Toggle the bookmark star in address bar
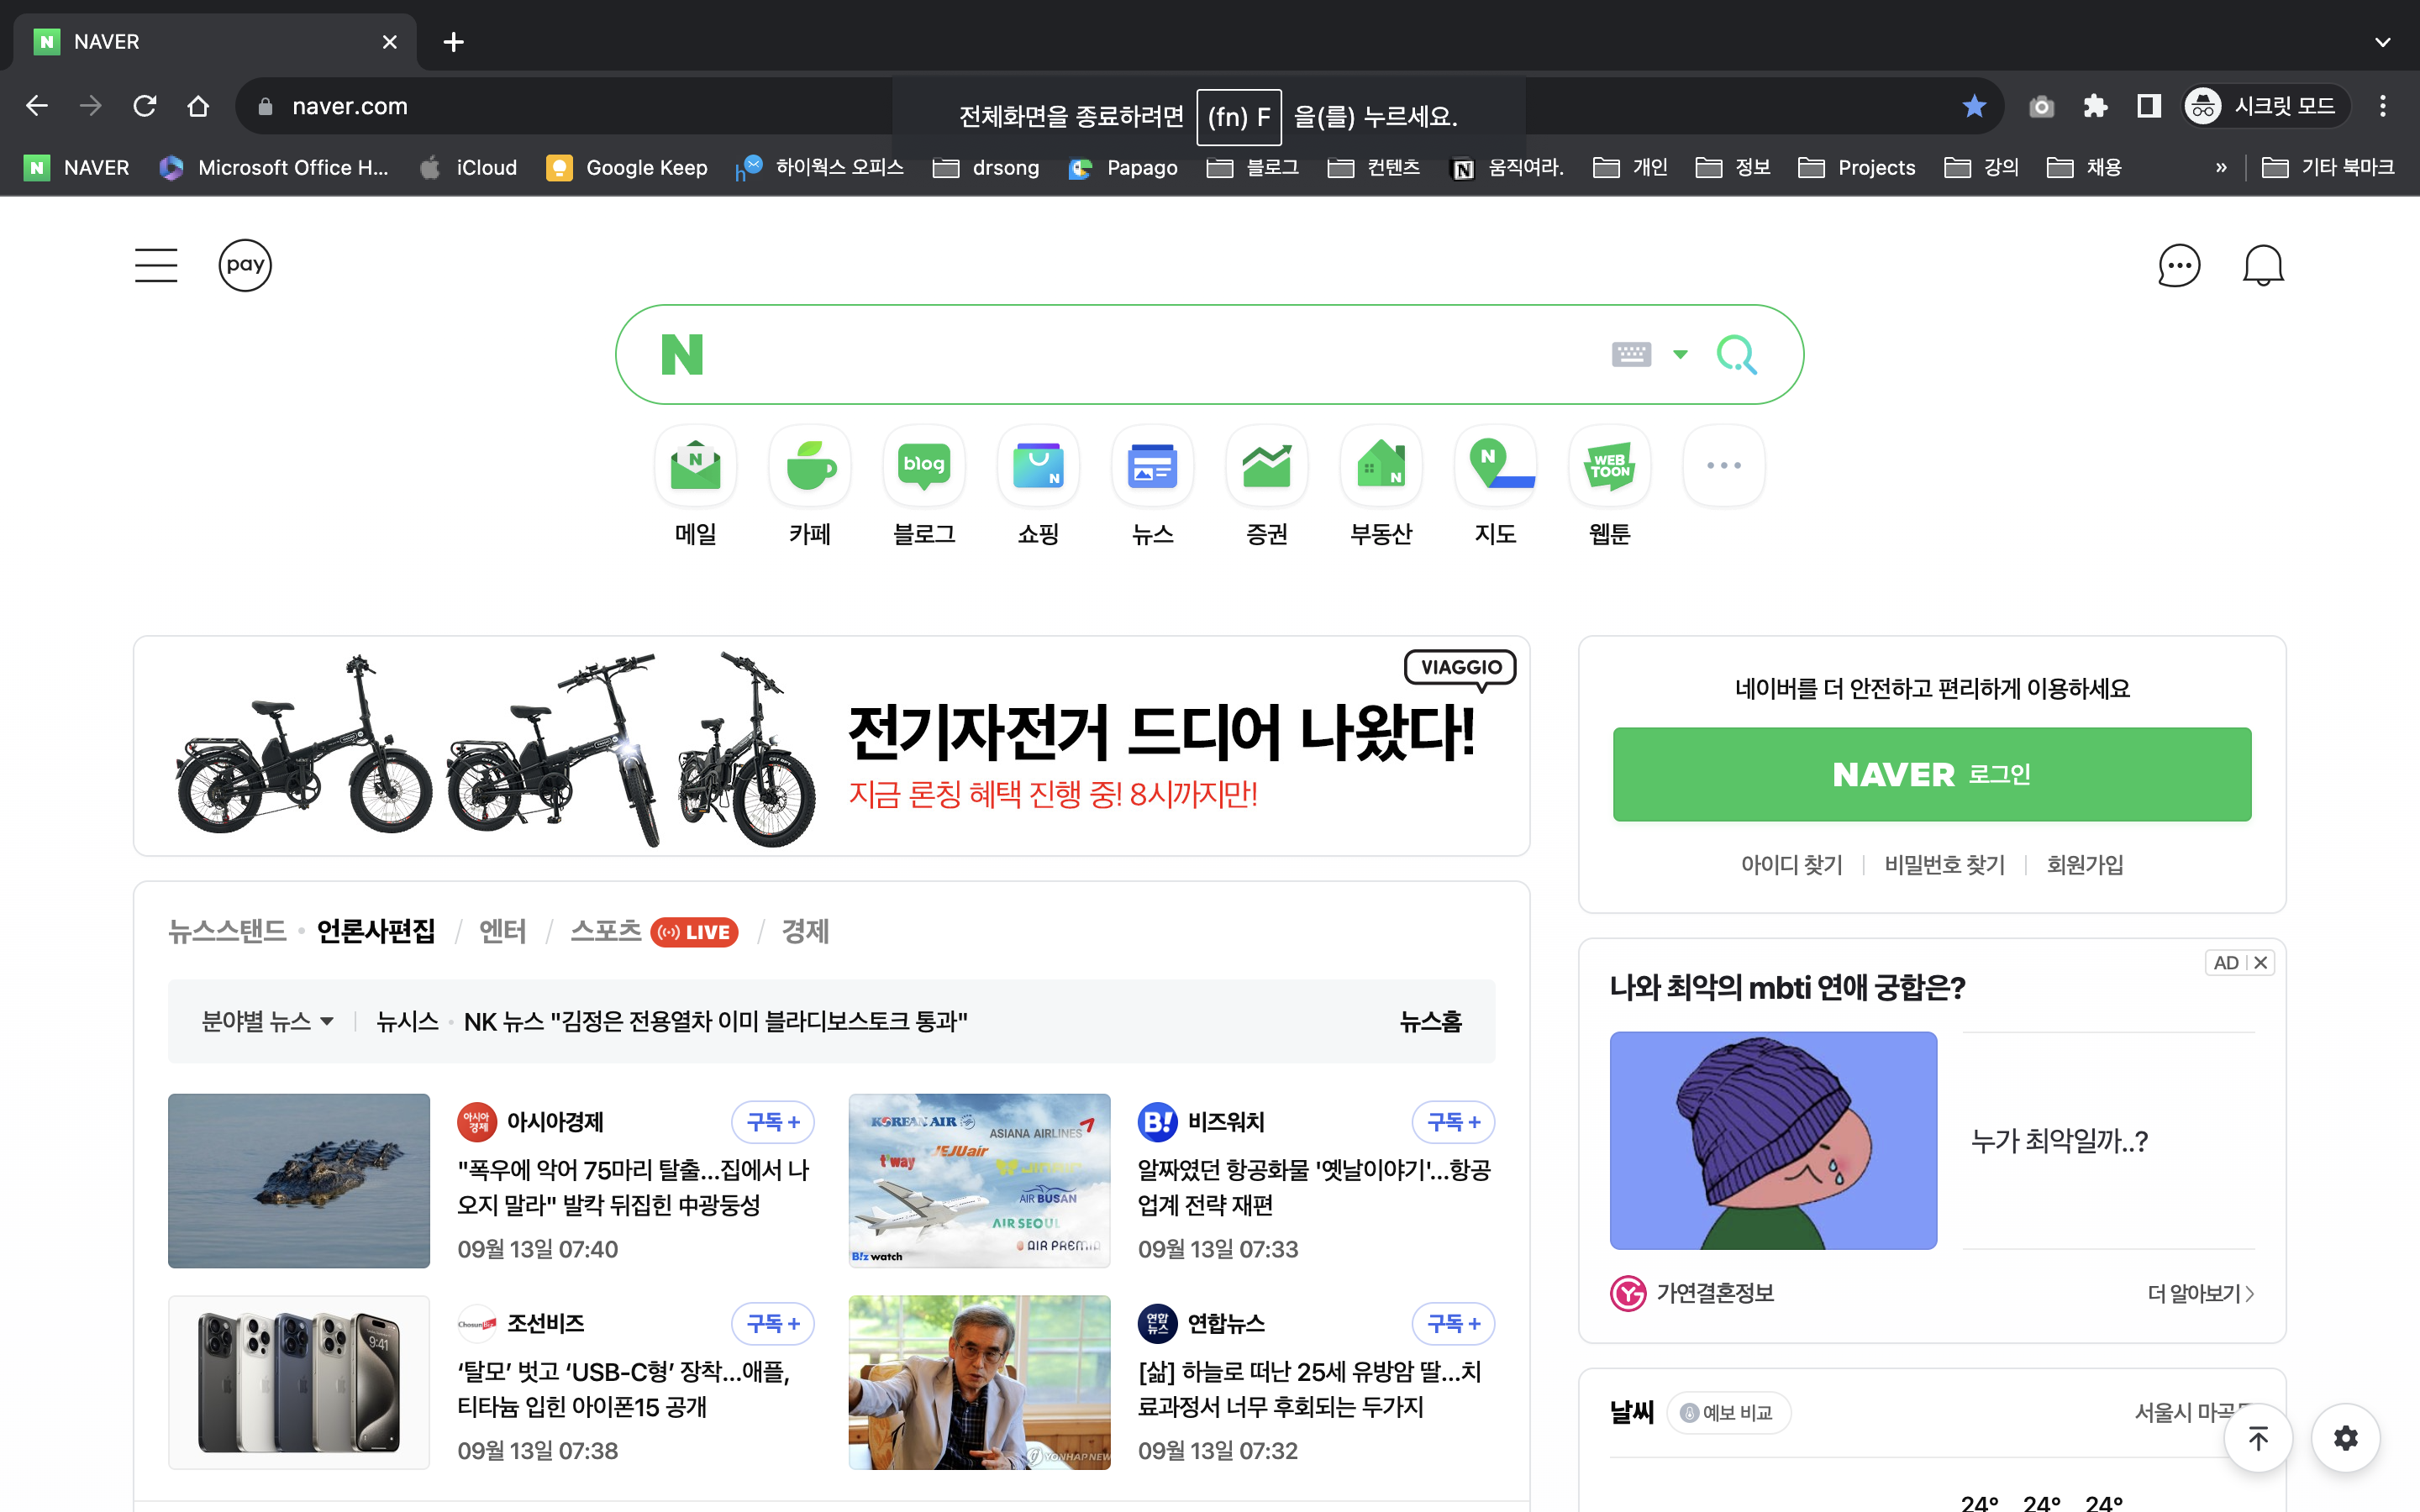This screenshot has height=1512, width=2420. (x=1974, y=105)
